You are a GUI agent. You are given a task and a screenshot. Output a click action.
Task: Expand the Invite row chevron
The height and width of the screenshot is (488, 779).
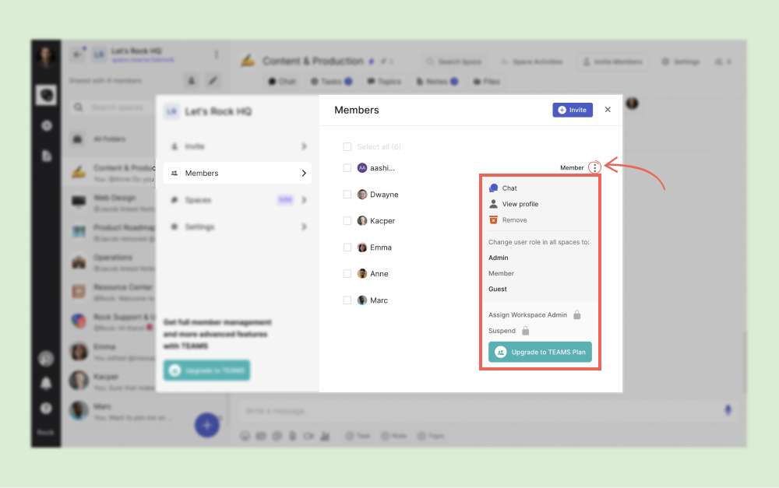(x=304, y=146)
